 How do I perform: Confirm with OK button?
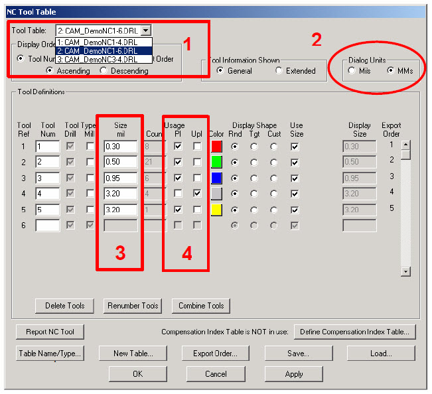(x=138, y=374)
